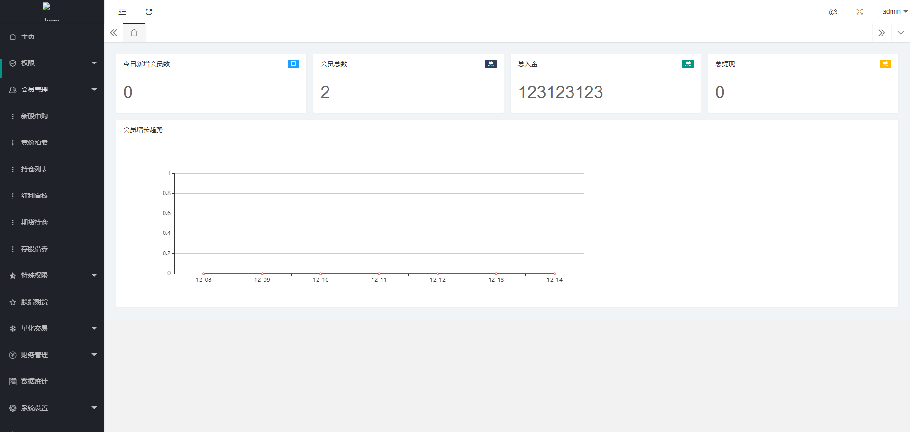
Task: Click the 12-11 data point on chart
Action: coord(379,274)
